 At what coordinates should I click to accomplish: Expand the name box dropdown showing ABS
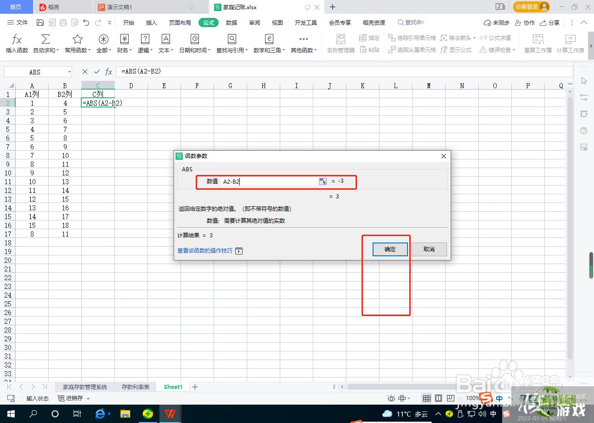pyautogui.click(x=69, y=72)
